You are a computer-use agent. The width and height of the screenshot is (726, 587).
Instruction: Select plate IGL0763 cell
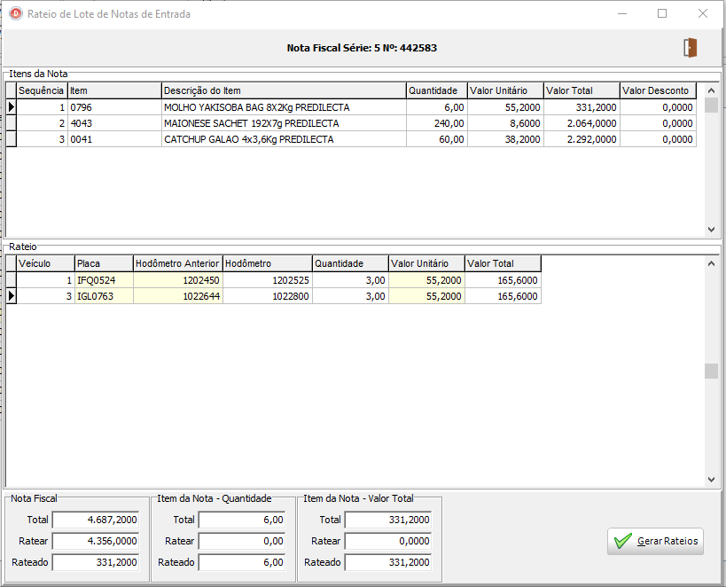click(x=103, y=296)
